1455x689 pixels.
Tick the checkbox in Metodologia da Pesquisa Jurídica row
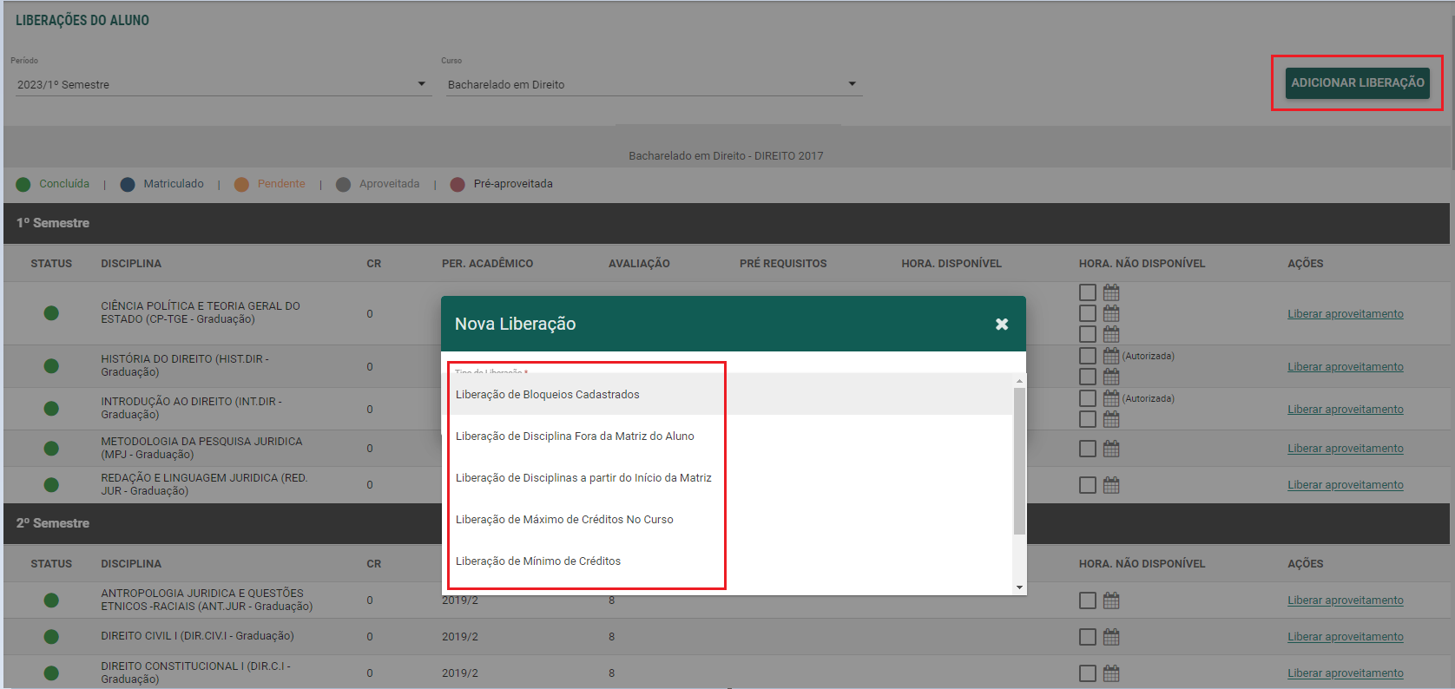tap(1088, 449)
